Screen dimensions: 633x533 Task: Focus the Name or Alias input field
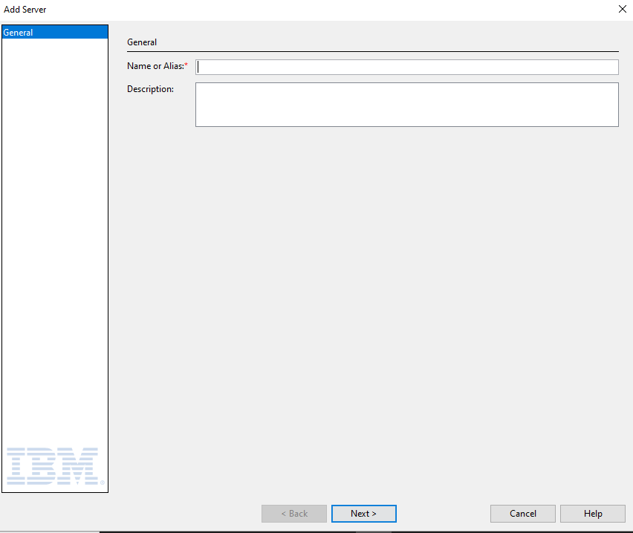[x=406, y=67]
